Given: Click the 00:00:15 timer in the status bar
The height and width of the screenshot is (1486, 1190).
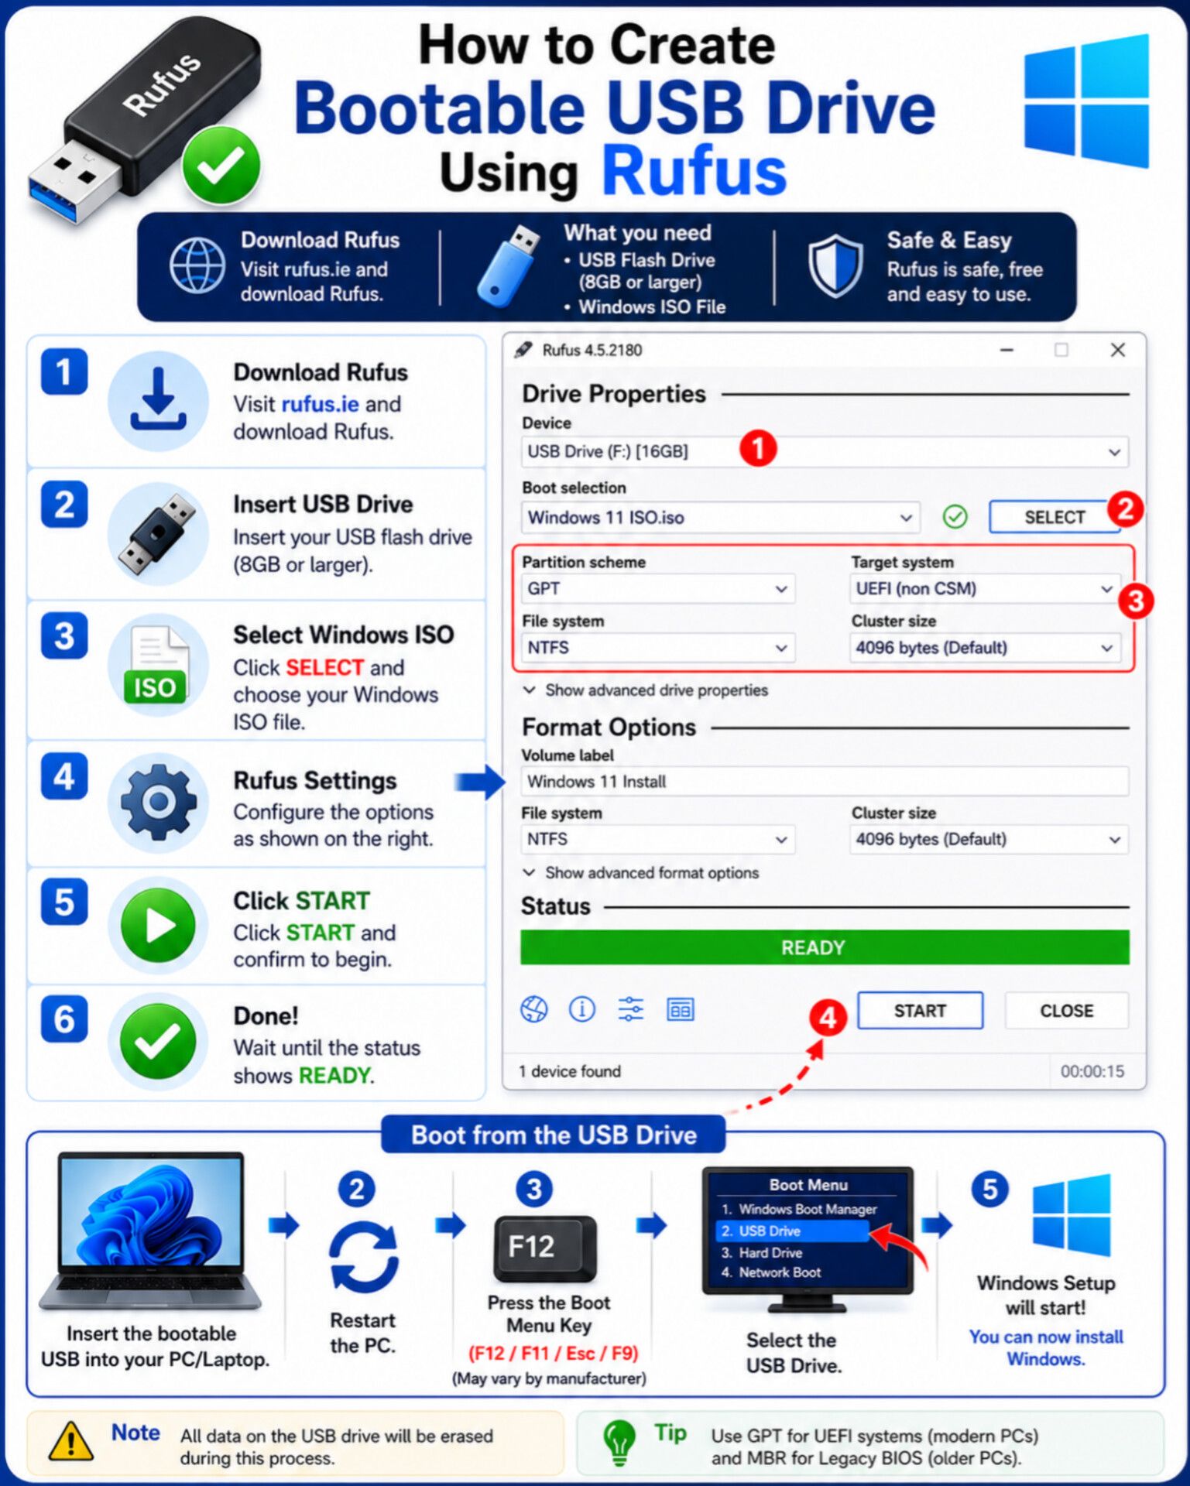Looking at the screenshot, I should 1092,1071.
